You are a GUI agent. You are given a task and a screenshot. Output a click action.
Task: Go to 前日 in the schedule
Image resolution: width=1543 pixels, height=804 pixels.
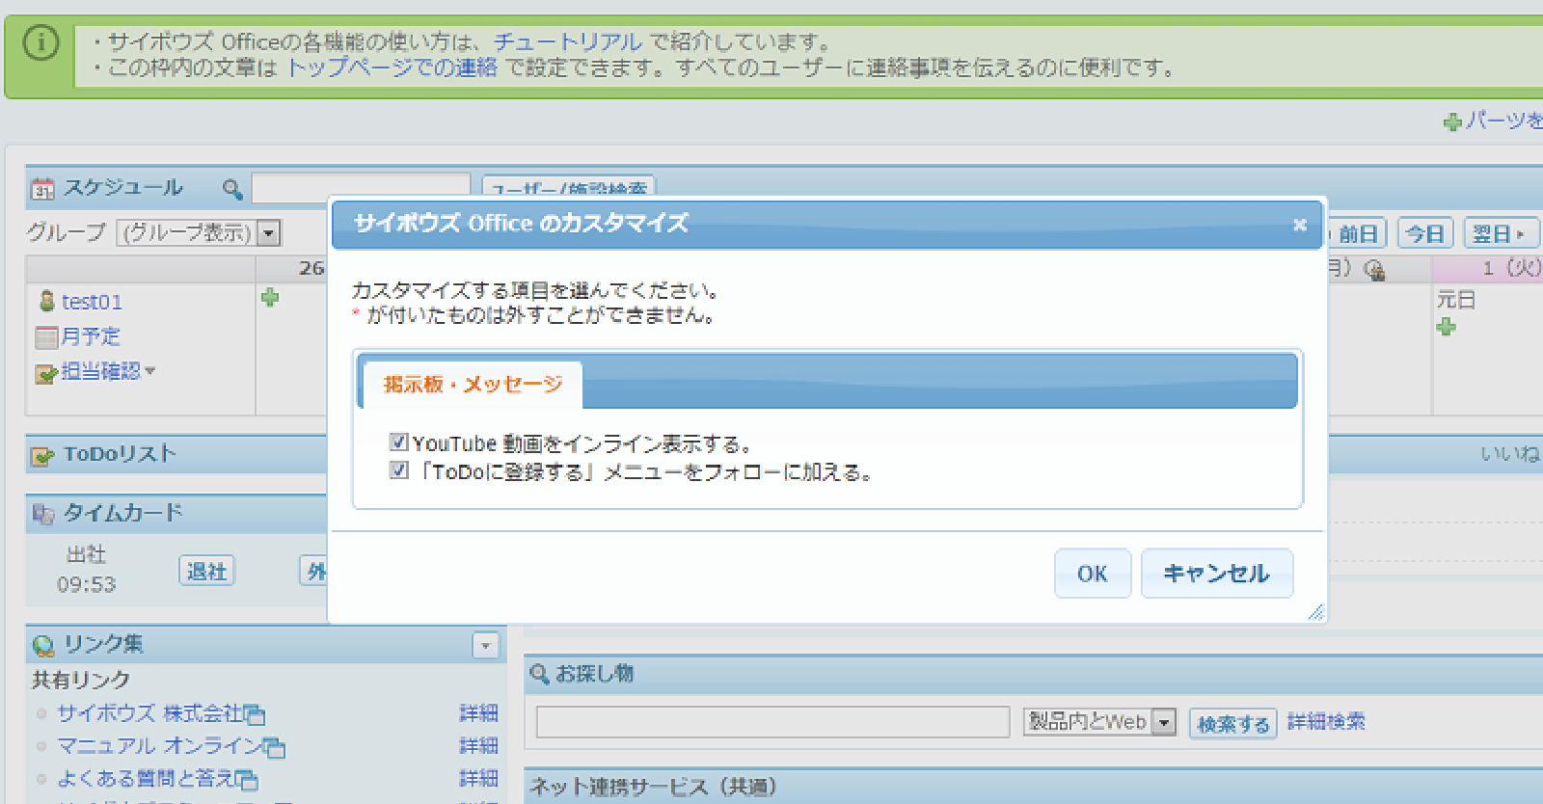coord(1357,233)
